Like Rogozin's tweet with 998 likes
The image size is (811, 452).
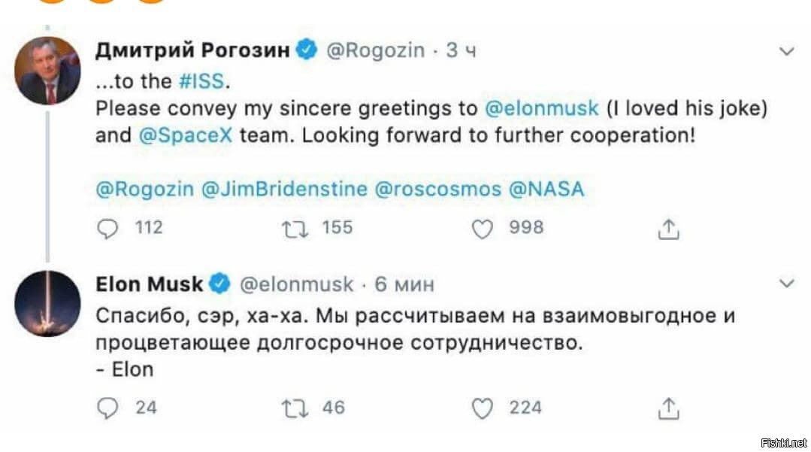482,228
